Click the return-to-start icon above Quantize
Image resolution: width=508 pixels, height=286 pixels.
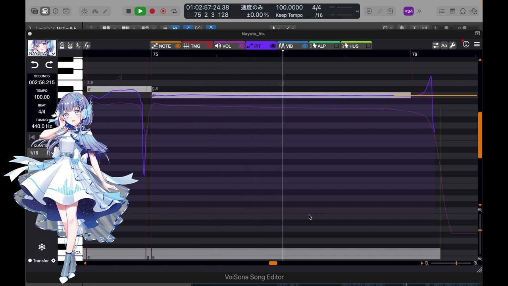tap(32, 137)
